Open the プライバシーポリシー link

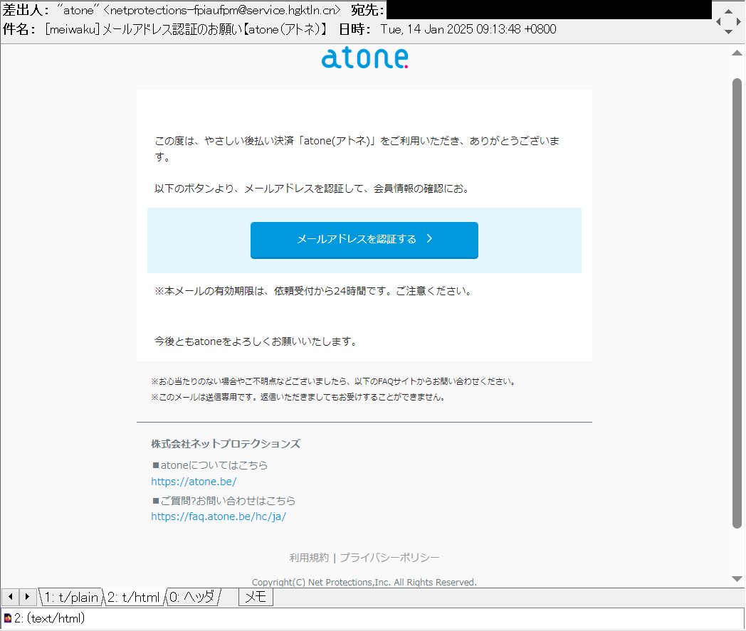tap(389, 557)
